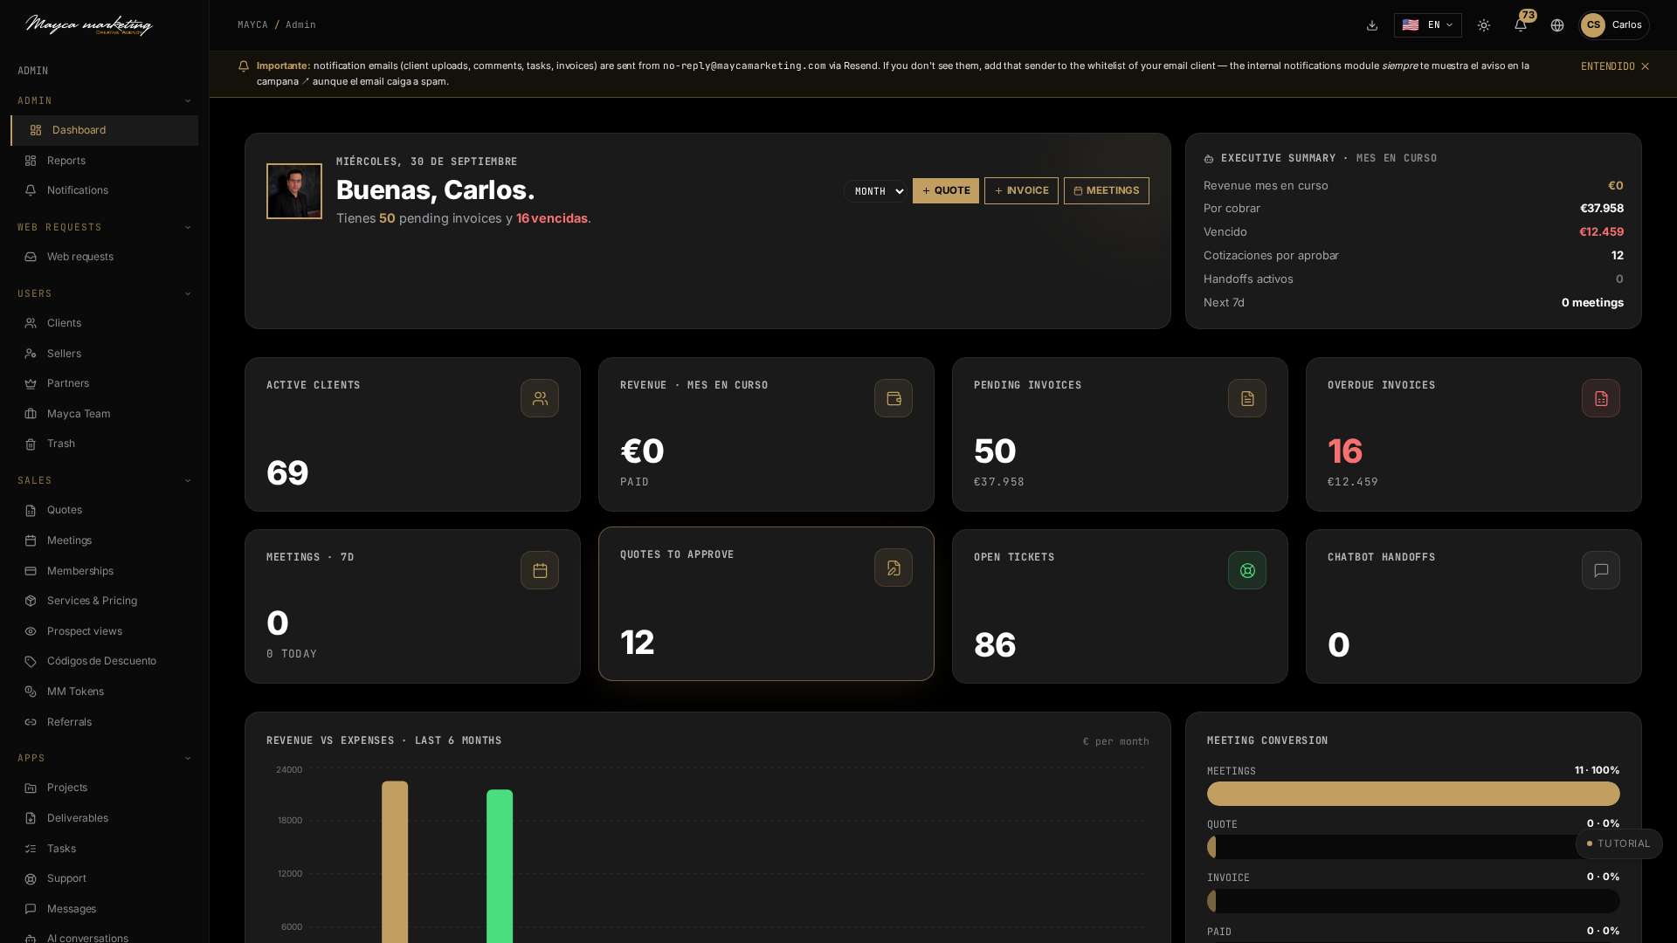Click the Overdue Invoices red document icon
The width and height of the screenshot is (1677, 943).
(x=1601, y=398)
